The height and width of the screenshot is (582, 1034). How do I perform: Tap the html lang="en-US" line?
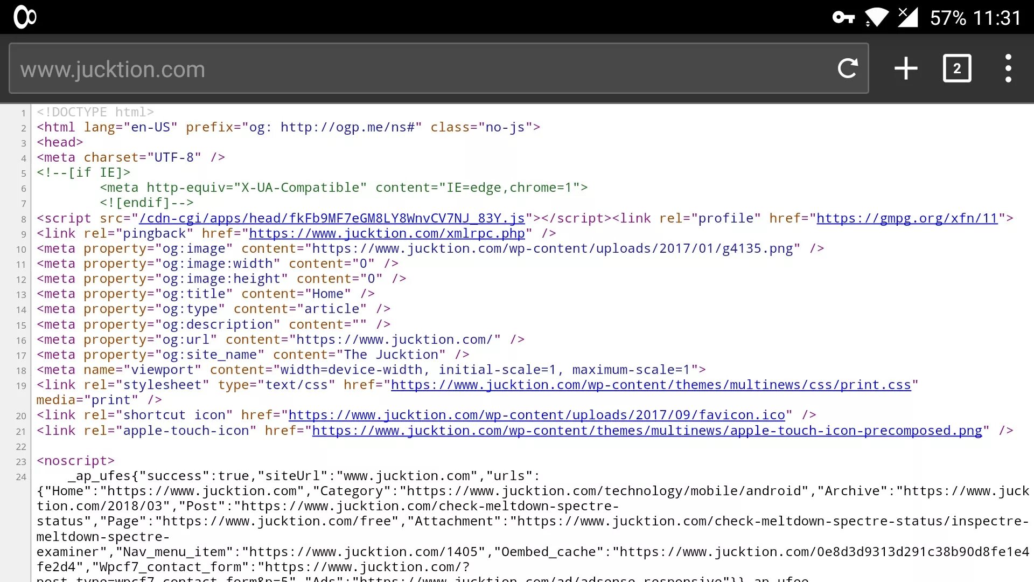[288, 127]
